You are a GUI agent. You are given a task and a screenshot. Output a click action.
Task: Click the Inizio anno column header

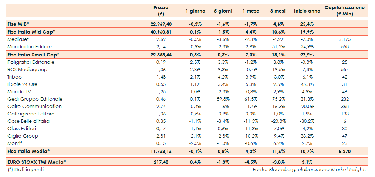(x=307, y=11)
